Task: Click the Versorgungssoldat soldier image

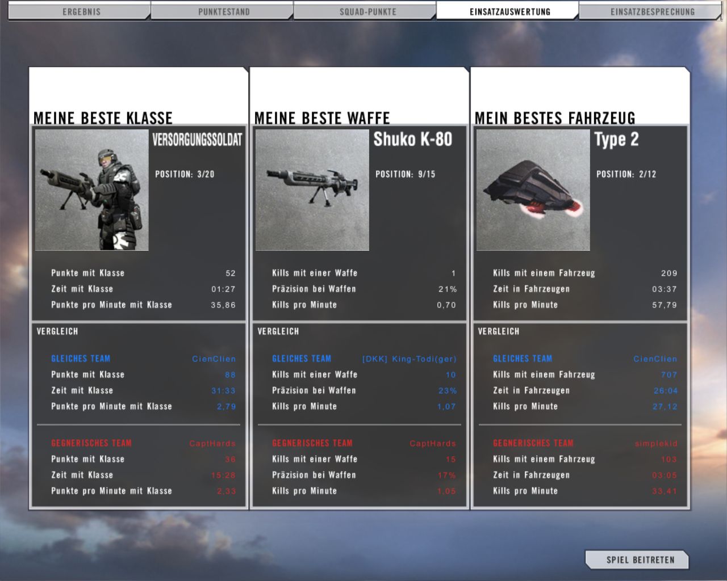Action: 92,190
